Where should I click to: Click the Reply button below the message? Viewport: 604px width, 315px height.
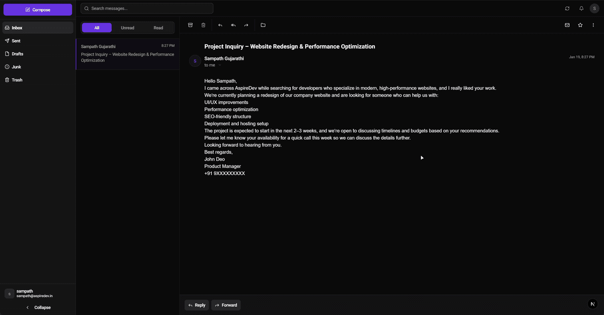click(x=196, y=305)
